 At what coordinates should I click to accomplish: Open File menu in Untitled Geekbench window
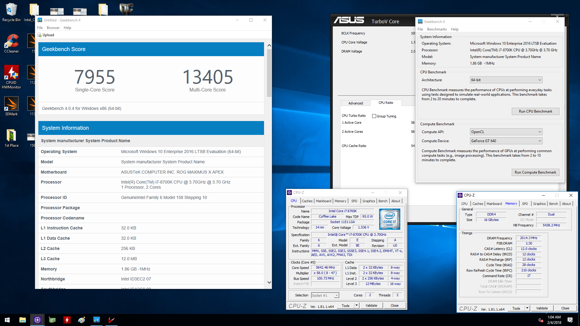point(40,28)
